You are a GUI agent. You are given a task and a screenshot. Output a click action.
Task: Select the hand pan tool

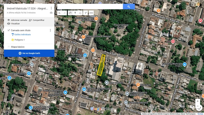70,13
